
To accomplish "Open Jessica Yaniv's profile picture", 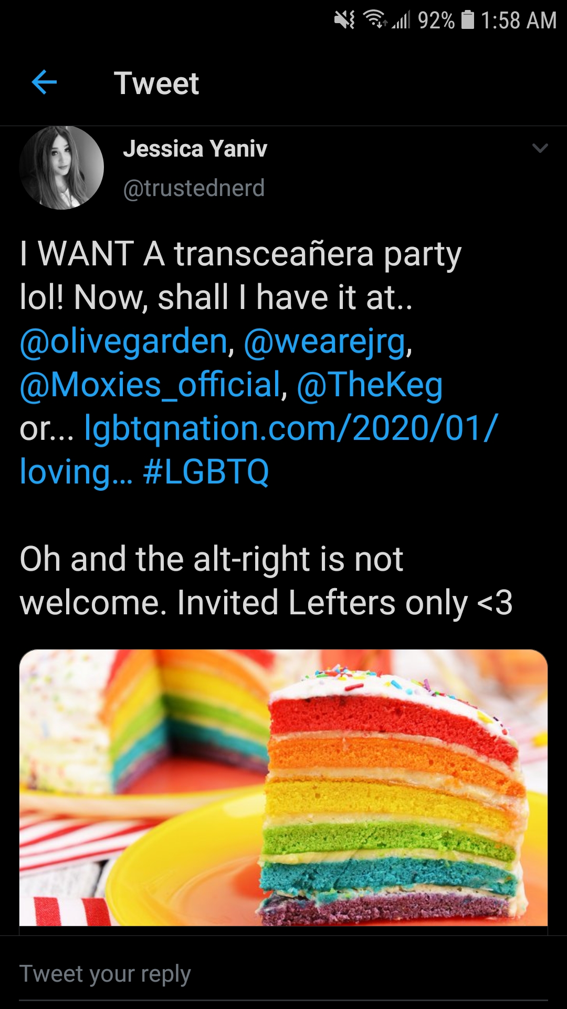I will 61,168.
